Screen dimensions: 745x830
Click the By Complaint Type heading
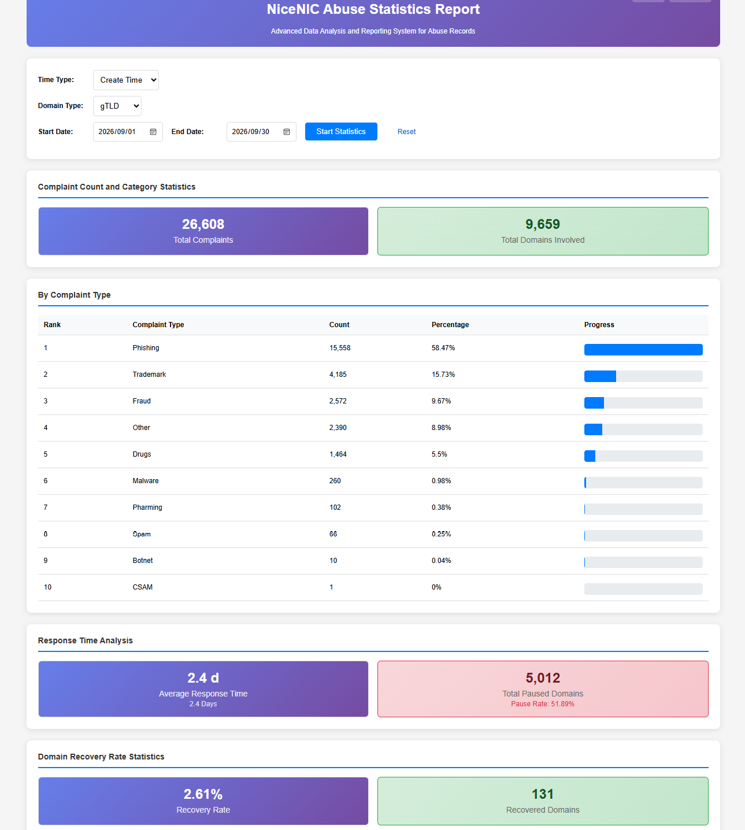tap(75, 295)
